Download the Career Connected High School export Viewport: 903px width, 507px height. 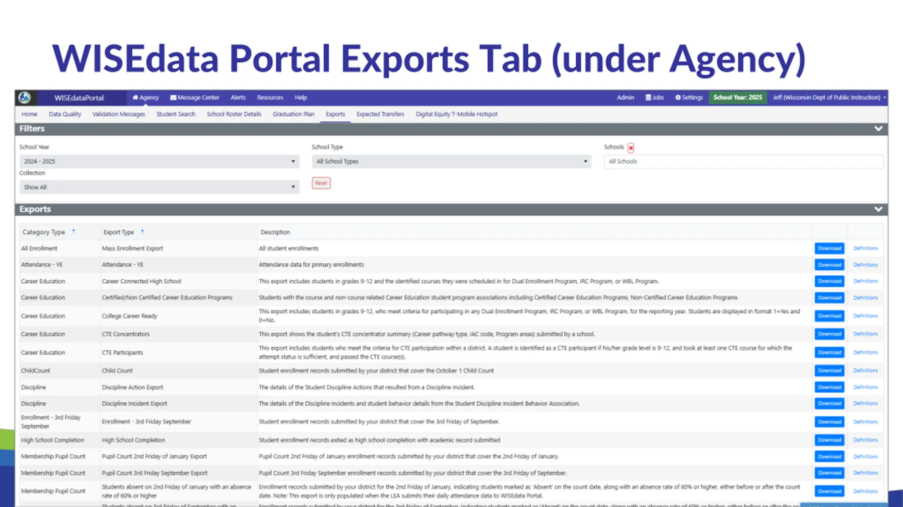tap(829, 281)
